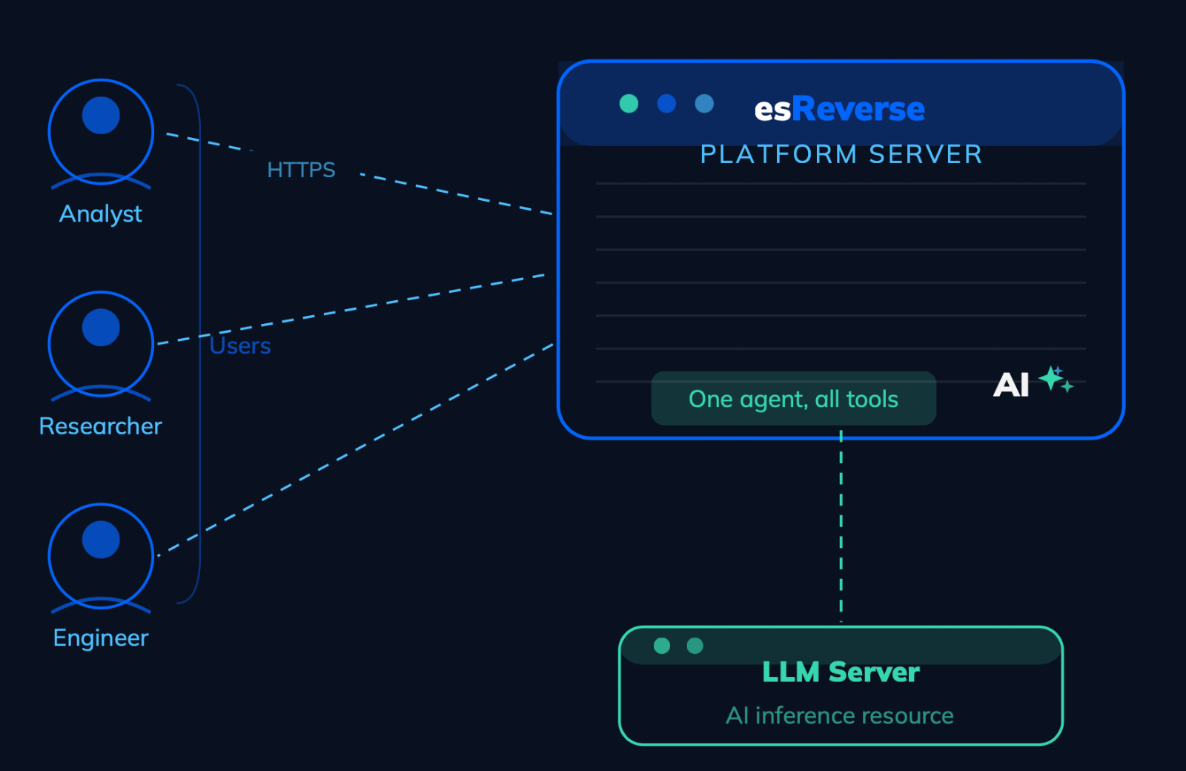The image size is (1186, 771).
Task: Click the One agent, all tools badge
Action: [793, 398]
